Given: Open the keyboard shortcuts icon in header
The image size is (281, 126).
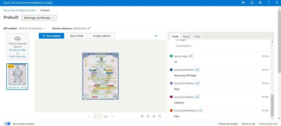Looking at the screenshot, I should (x=243, y=3).
